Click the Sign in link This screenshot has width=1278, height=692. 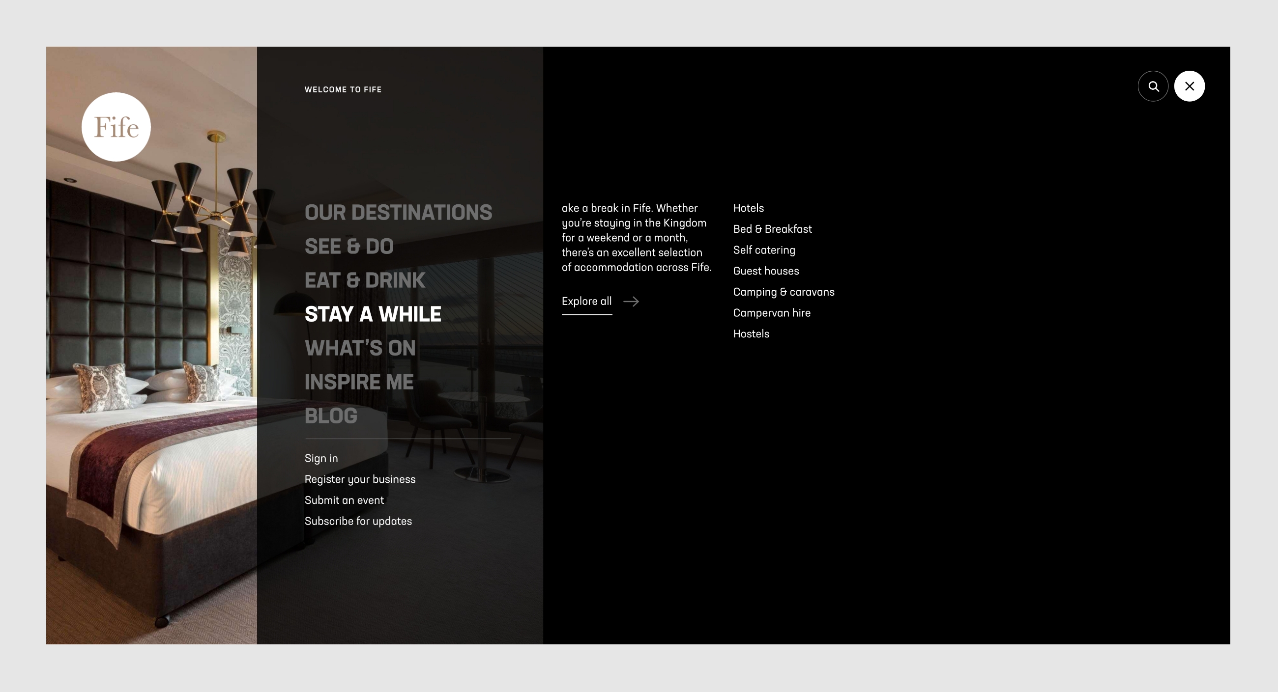[321, 459]
